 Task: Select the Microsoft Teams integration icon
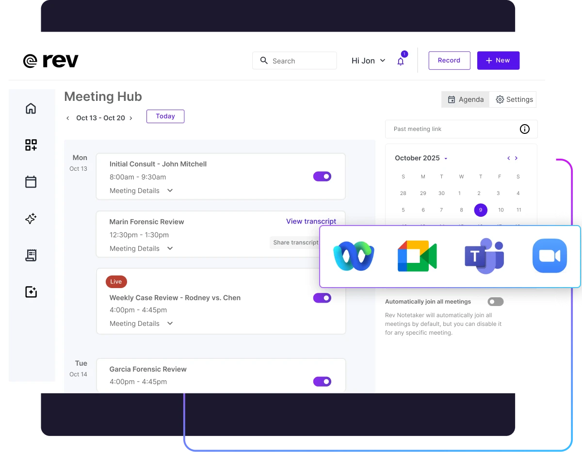coord(484,256)
